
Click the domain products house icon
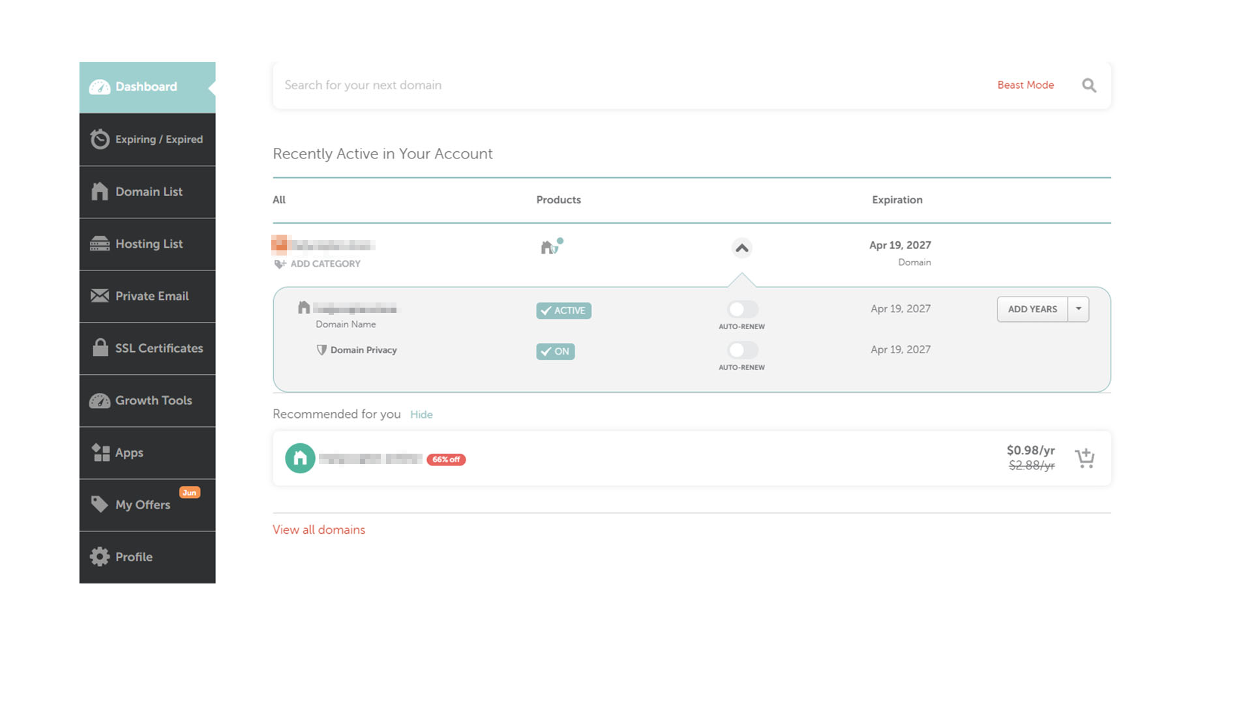coord(550,247)
